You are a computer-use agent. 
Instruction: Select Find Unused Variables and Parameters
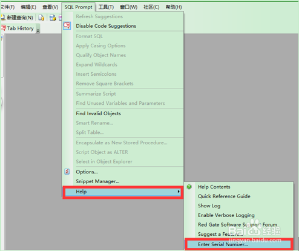120,103
